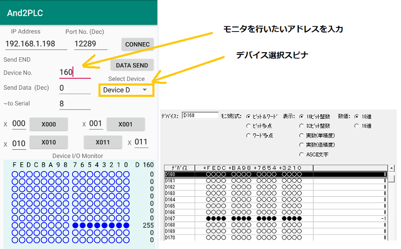The width and height of the screenshot is (401, 249).
Task: Click the Device I/O Monitor label
Action: 78,156
